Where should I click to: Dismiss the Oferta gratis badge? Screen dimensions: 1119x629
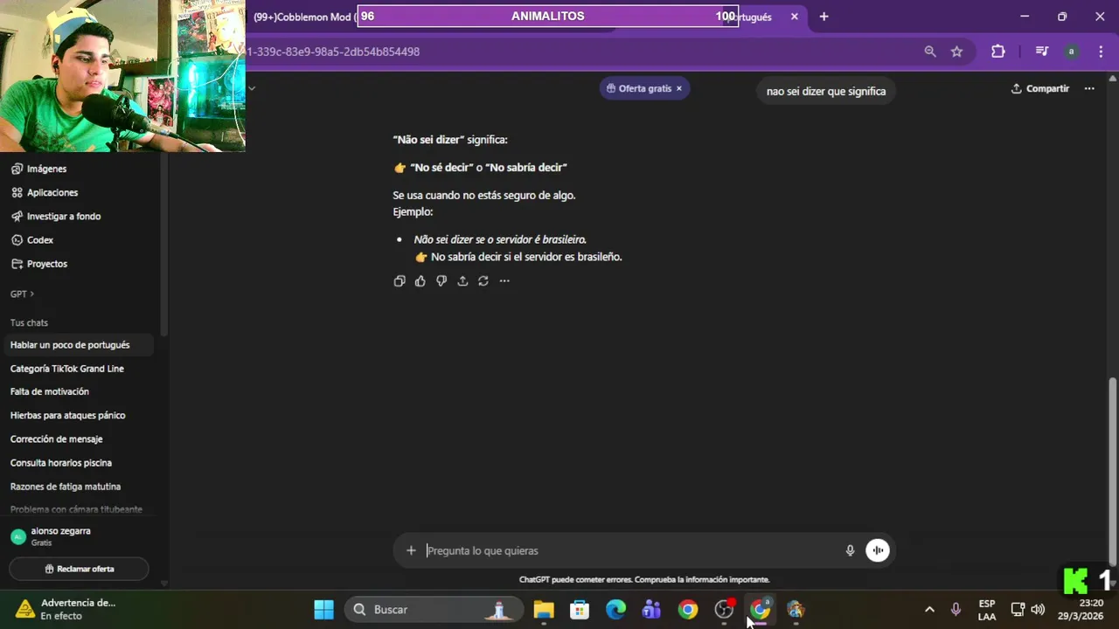coord(678,88)
